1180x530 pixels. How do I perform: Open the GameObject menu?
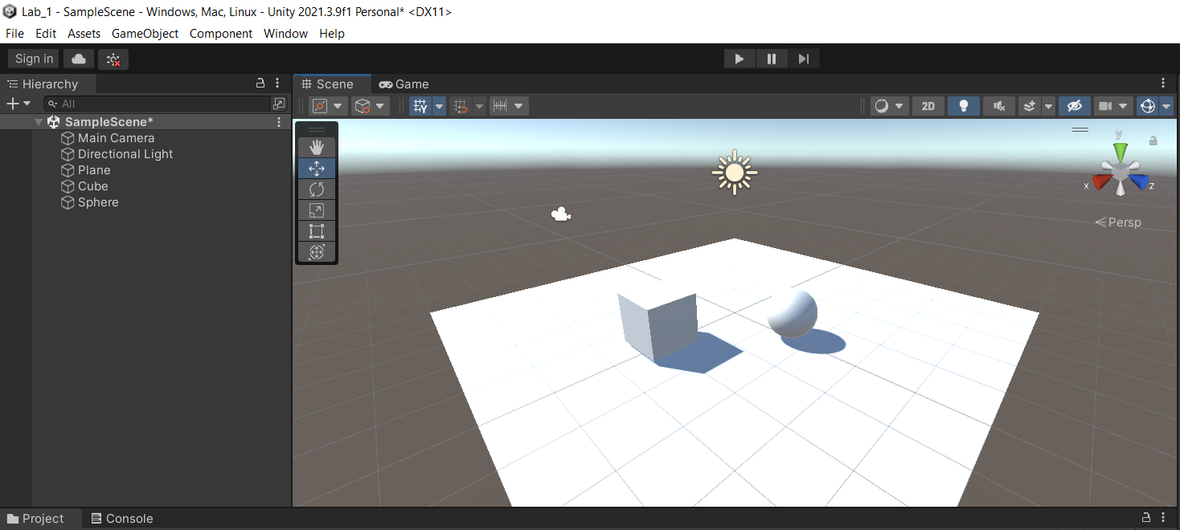pyautogui.click(x=145, y=34)
